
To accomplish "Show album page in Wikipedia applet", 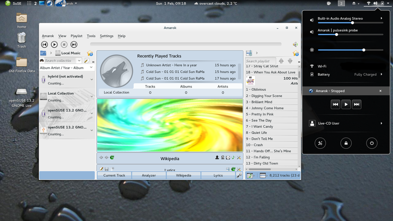I will coord(228,158).
